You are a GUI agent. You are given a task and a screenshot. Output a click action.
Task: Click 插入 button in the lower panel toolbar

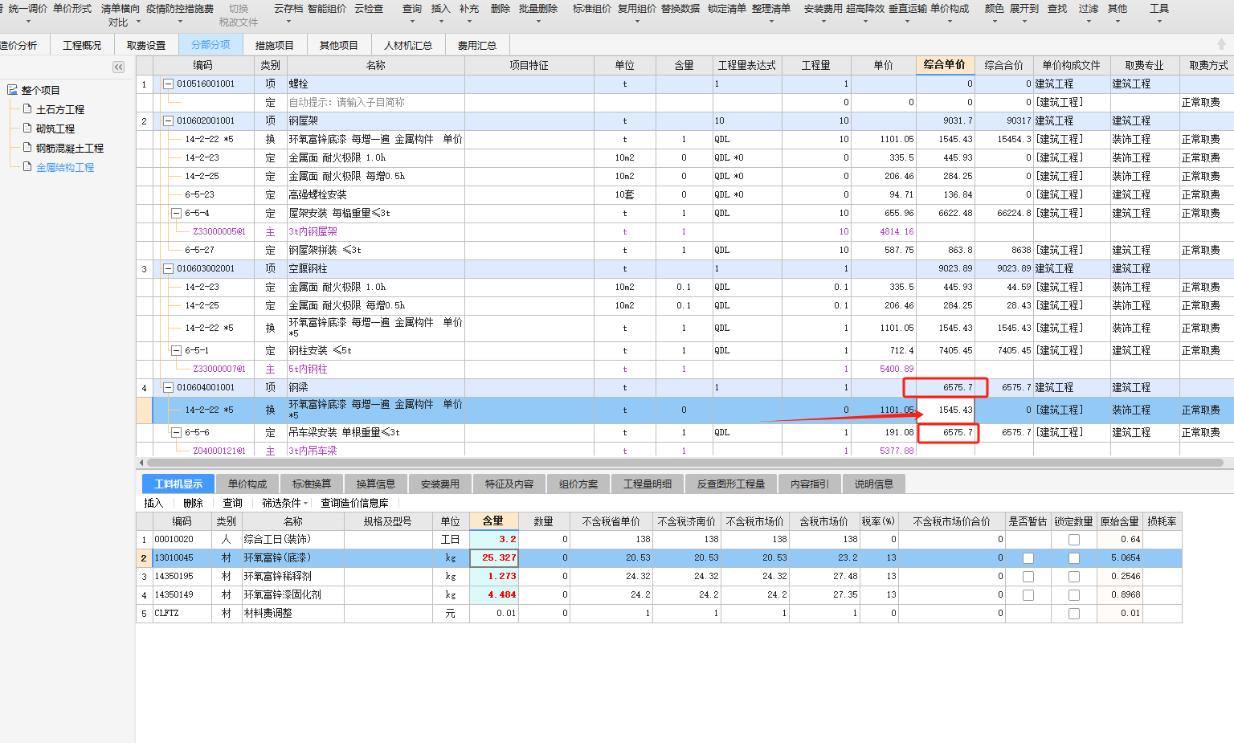point(153,503)
